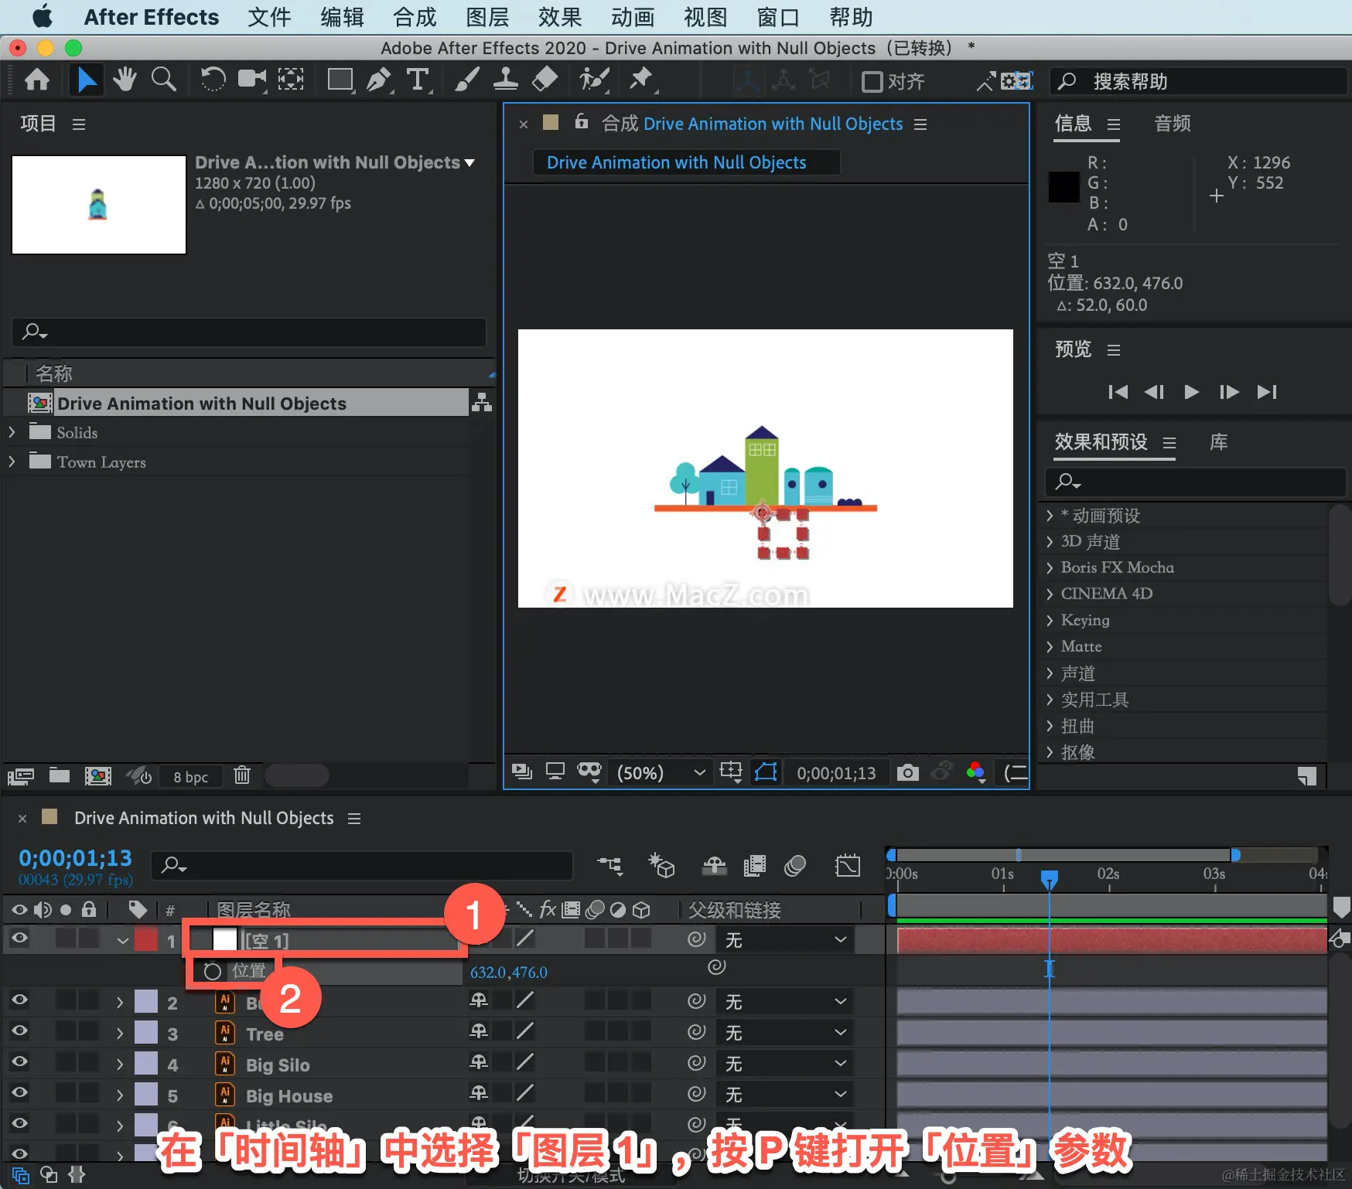Screen dimensions: 1352x1189
Task: Select the Clone Stamp tool
Action: (x=506, y=80)
